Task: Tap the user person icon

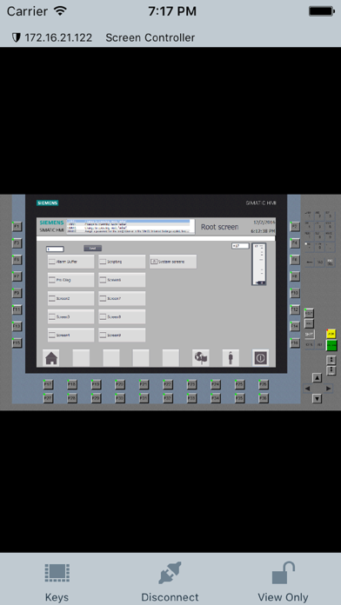Action: pyautogui.click(x=231, y=358)
